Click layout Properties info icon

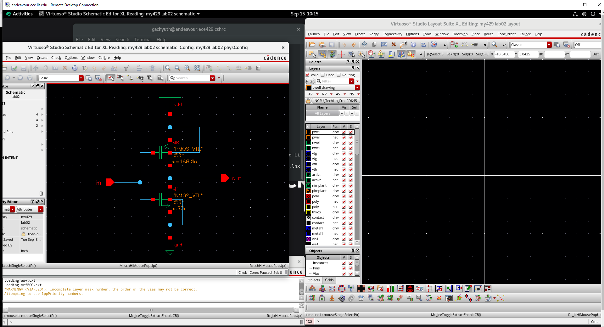[413, 45]
